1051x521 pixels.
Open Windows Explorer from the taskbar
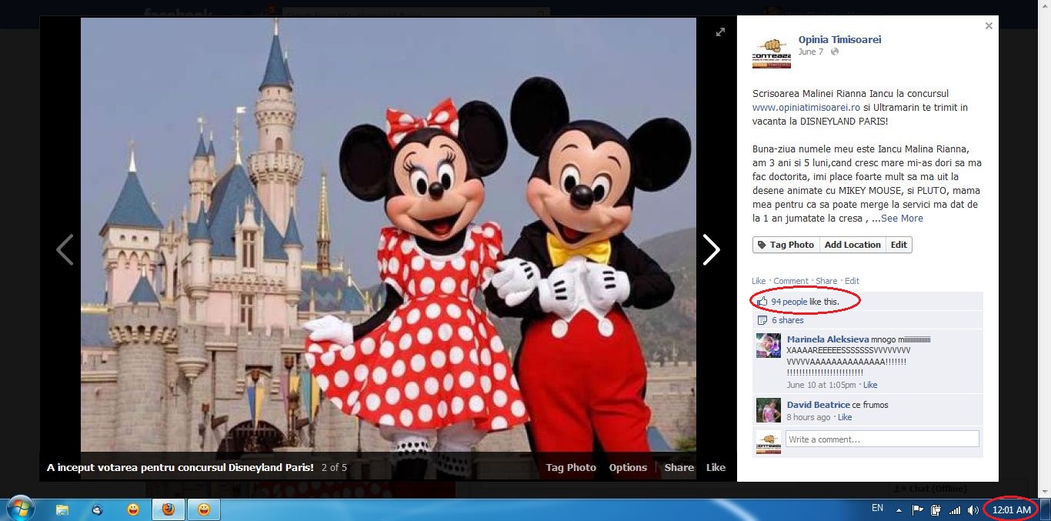click(x=62, y=509)
